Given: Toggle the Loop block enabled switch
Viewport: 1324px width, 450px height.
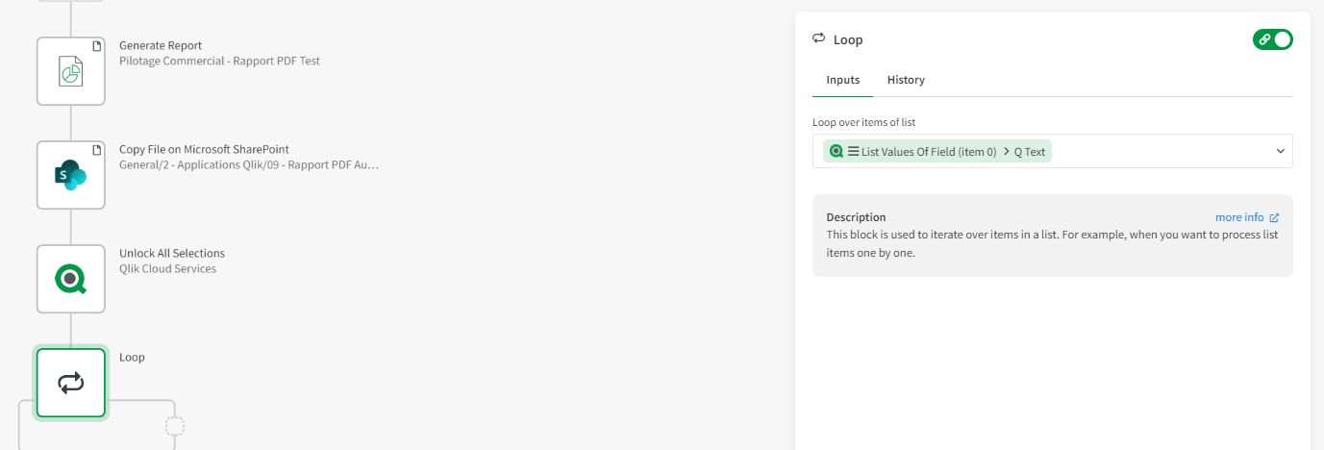Looking at the screenshot, I should (x=1273, y=39).
